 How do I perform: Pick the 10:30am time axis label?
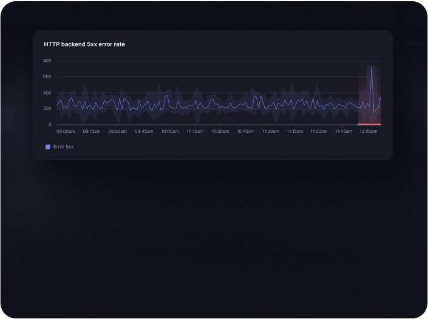click(x=220, y=131)
